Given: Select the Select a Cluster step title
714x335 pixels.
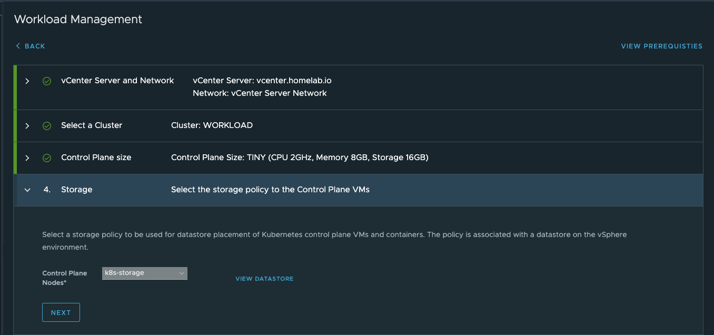Looking at the screenshot, I should [x=92, y=125].
